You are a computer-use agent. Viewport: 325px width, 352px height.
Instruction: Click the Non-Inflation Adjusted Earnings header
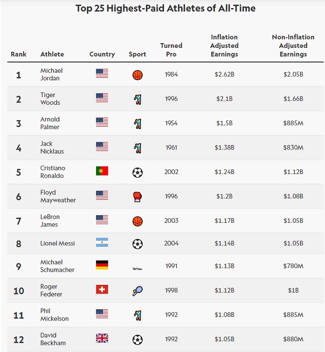click(293, 46)
